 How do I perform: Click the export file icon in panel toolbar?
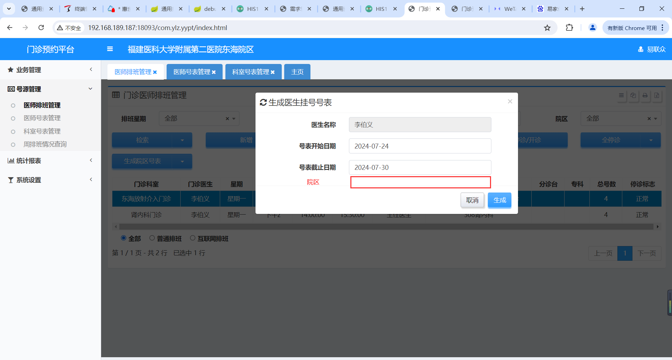(x=657, y=95)
